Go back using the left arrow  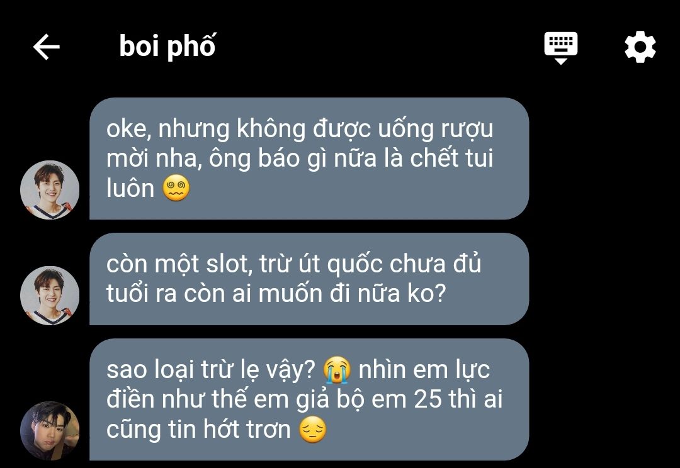click(x=47, y=47)
